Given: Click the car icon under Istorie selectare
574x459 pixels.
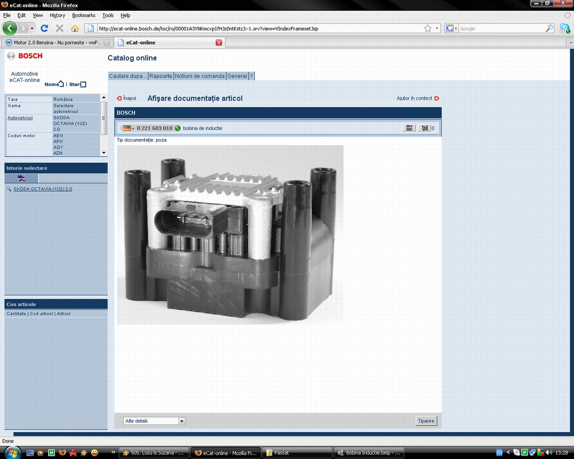Looking at the screenshot, I should (21, 178).
